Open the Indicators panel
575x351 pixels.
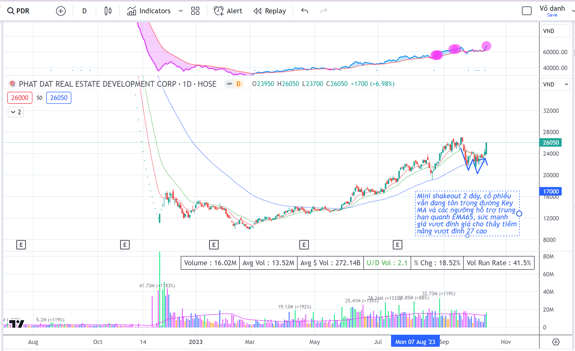(149, 11)
